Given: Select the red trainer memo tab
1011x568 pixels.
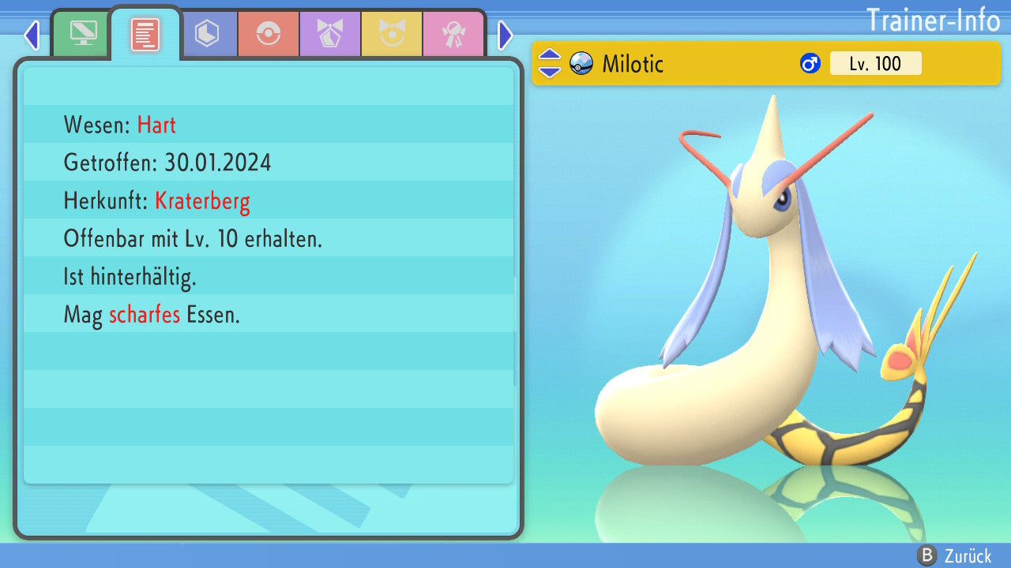Looking at the screenshot, I should click(145, 34).
